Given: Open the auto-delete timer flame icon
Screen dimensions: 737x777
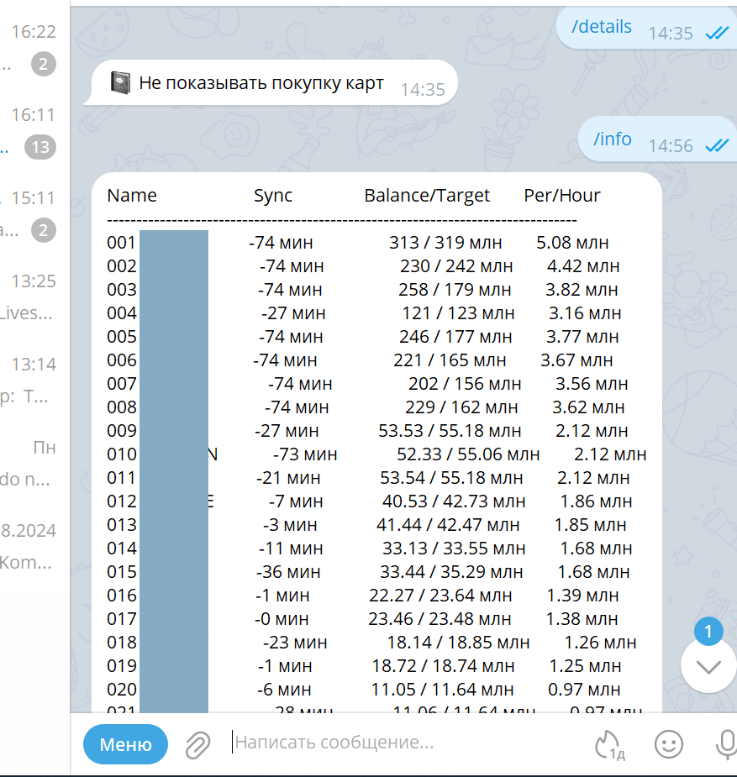Looking at the screenshot, I should tap(608, 744).
